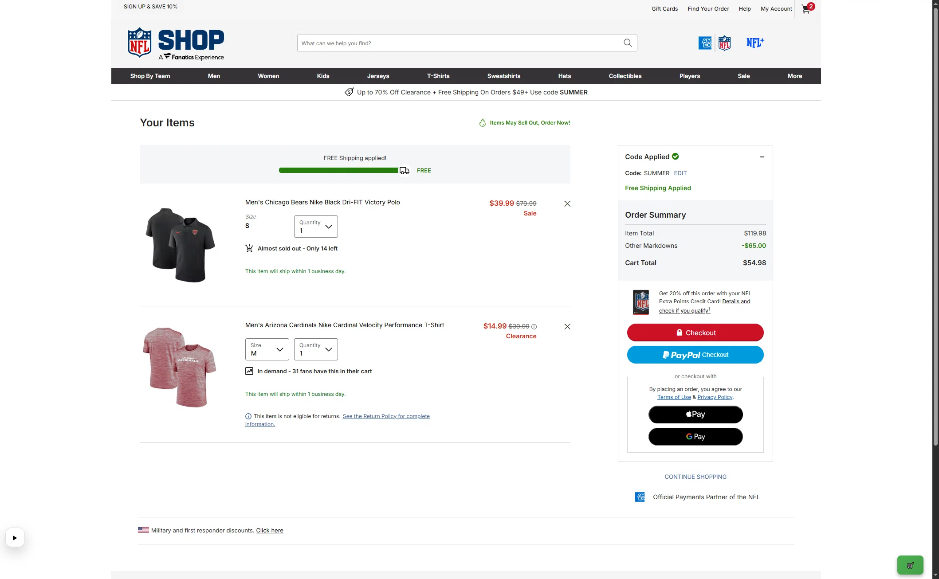939x579 pixels.
Task: Collapse the Code Applied section
Action: pyautogui.click(x=762, y=157)
